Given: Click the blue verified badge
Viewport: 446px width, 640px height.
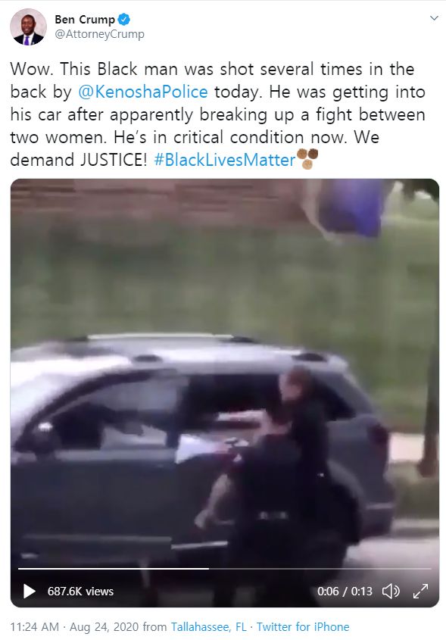Looking at the screenshot, I should coord(124,19).
